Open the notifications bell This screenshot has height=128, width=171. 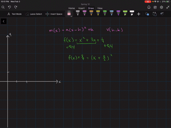[x=149, y=7]
